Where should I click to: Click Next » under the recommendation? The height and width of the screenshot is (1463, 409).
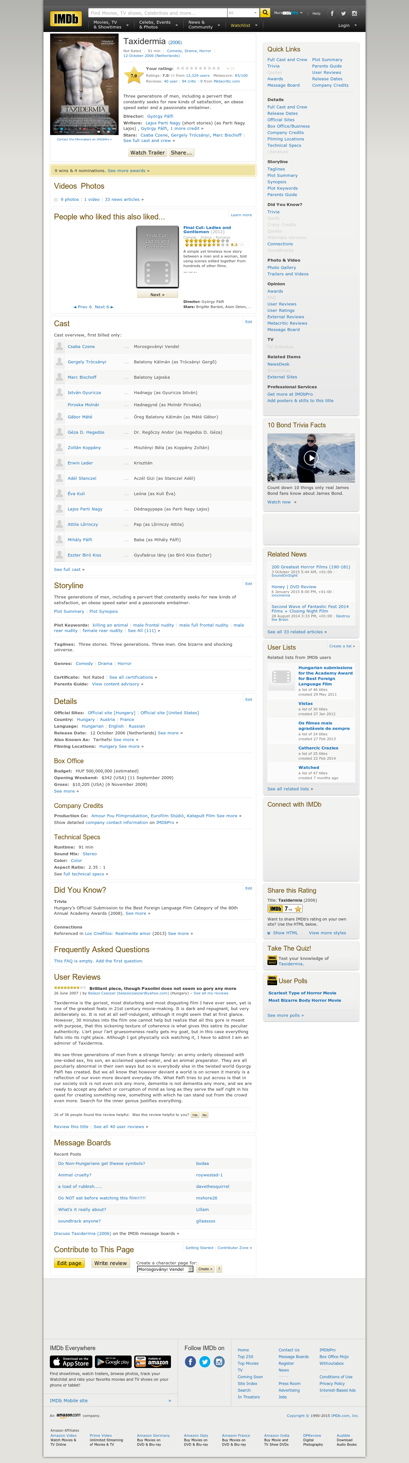(x=157, y=294)
